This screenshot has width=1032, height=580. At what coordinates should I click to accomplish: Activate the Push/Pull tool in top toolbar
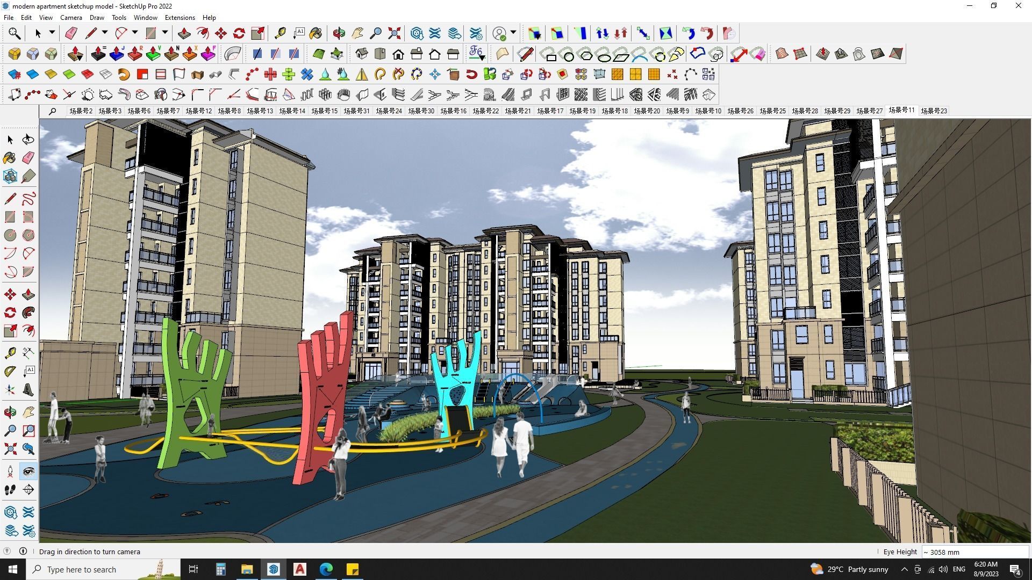[x=184, y=33]
